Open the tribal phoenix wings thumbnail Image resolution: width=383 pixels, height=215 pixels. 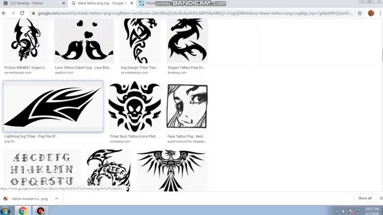171,170
